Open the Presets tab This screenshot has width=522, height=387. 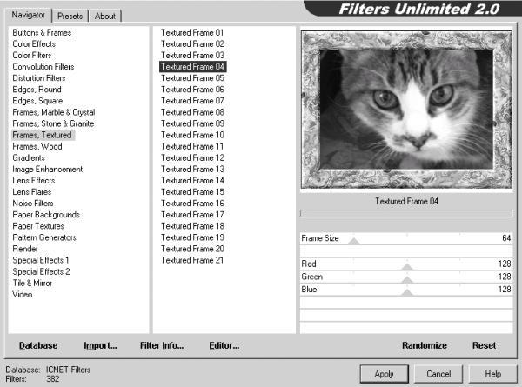point(70,16)
